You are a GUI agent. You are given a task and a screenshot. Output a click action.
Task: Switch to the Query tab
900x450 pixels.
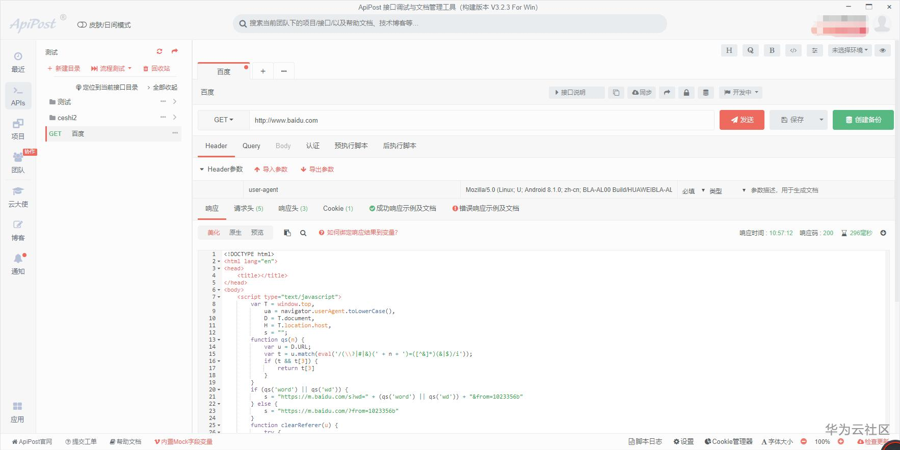pos(251,146)
